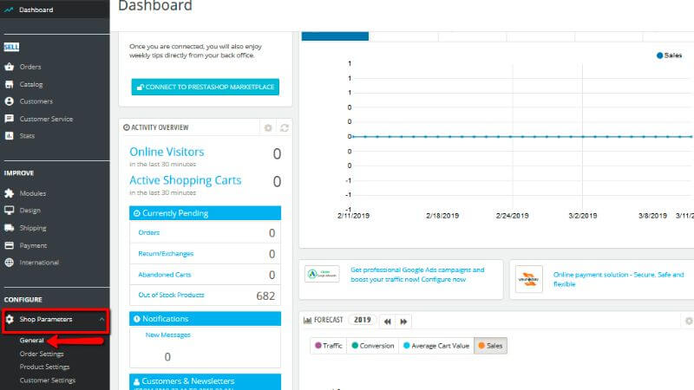Click the Shipping truck icon
Screen dimensions: 694x390
click(10, 228)
